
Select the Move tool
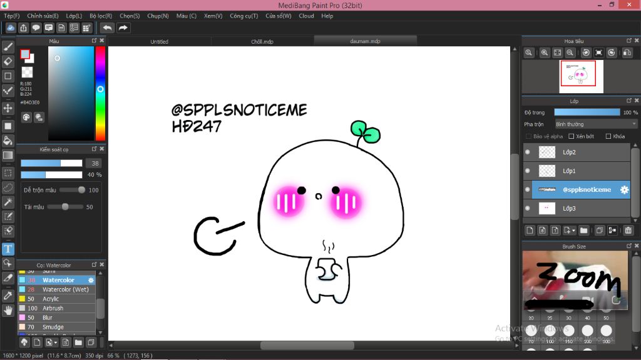pyautogui.click(x=8, y=108)
